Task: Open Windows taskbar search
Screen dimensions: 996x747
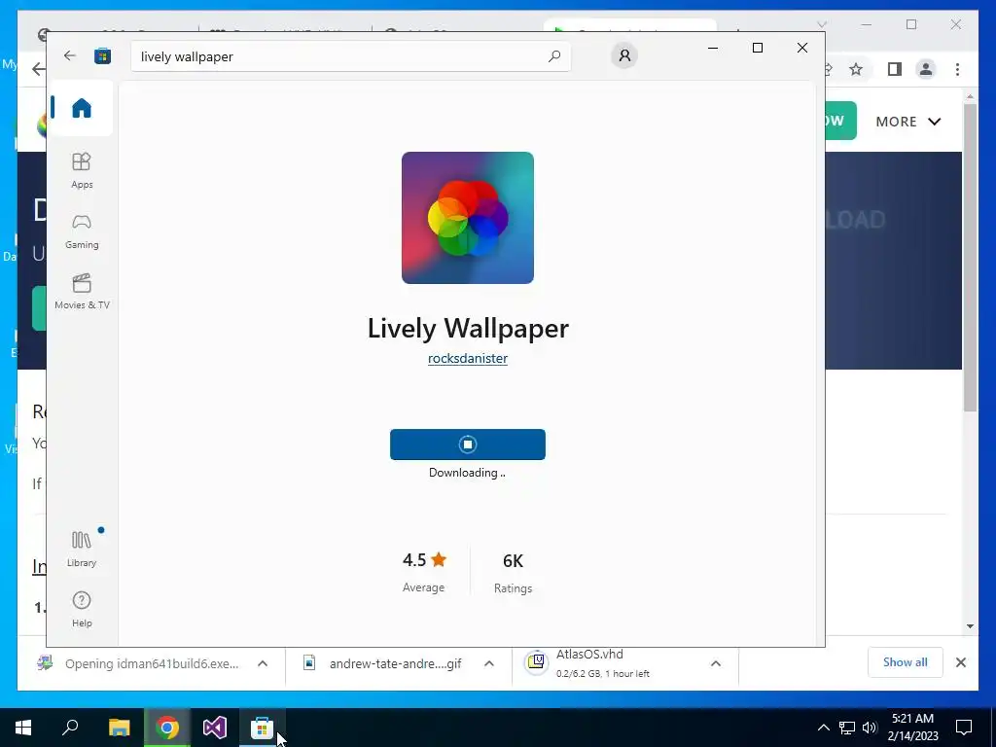Action: click(x=70, y=728)
